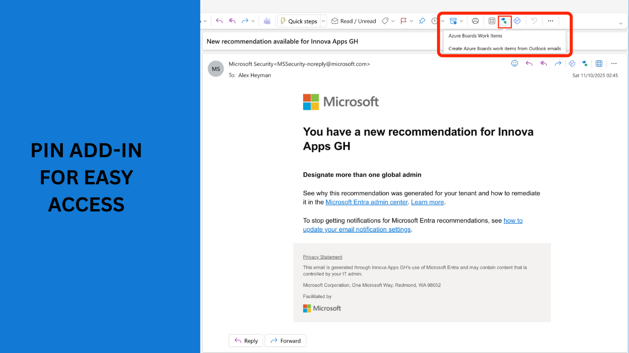Open the Apps grid icon in the top toolbar
This screenshot has width=629, height=353.
[x=492, y=21]
